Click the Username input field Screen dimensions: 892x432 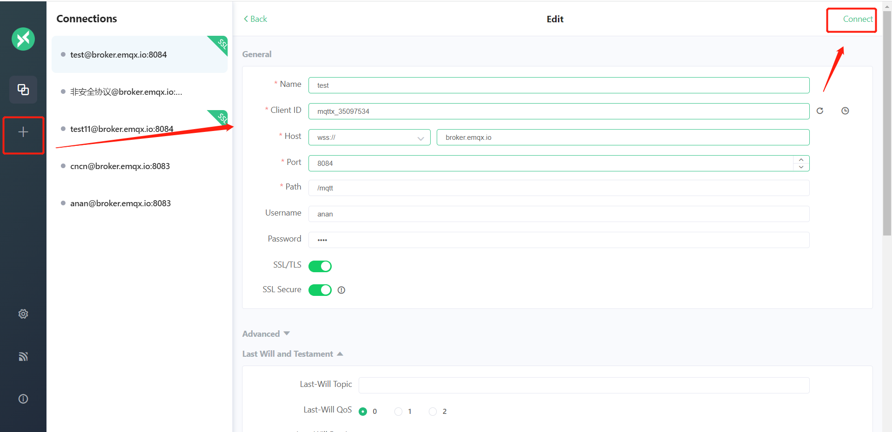(559, 214)
